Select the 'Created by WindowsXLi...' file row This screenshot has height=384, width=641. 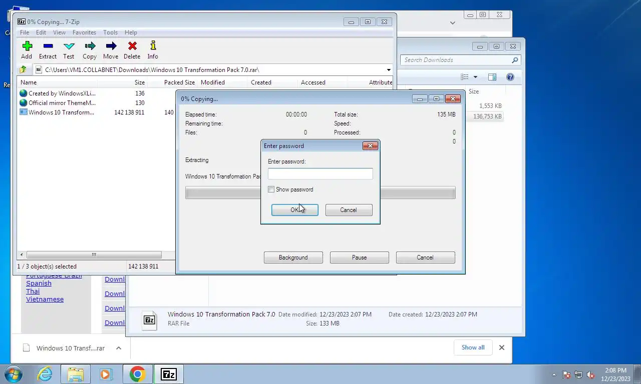(96, 93)
